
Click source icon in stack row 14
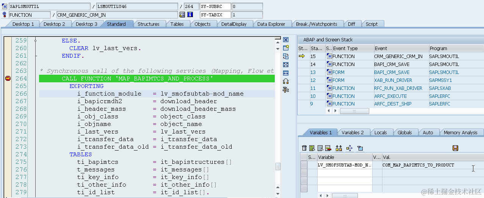[329, 64]
